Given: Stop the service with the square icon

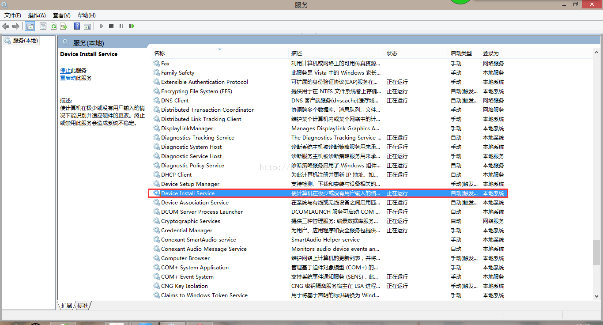Looking at the screenshot, I should coord(111,26).
